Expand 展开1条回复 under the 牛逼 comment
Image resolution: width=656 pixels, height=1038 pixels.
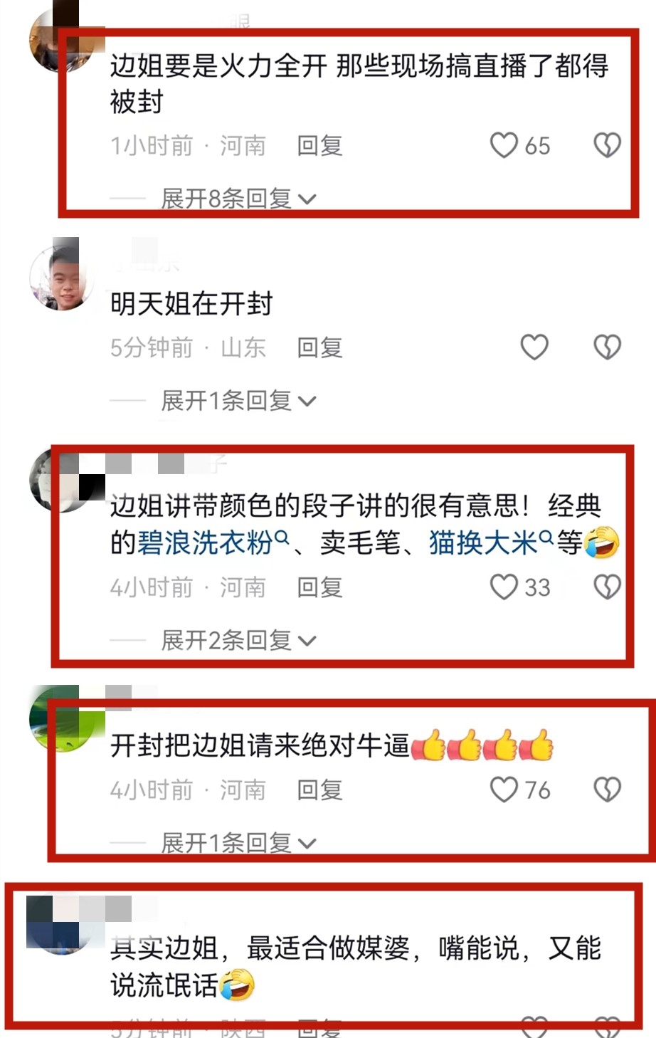coord(238,843)
